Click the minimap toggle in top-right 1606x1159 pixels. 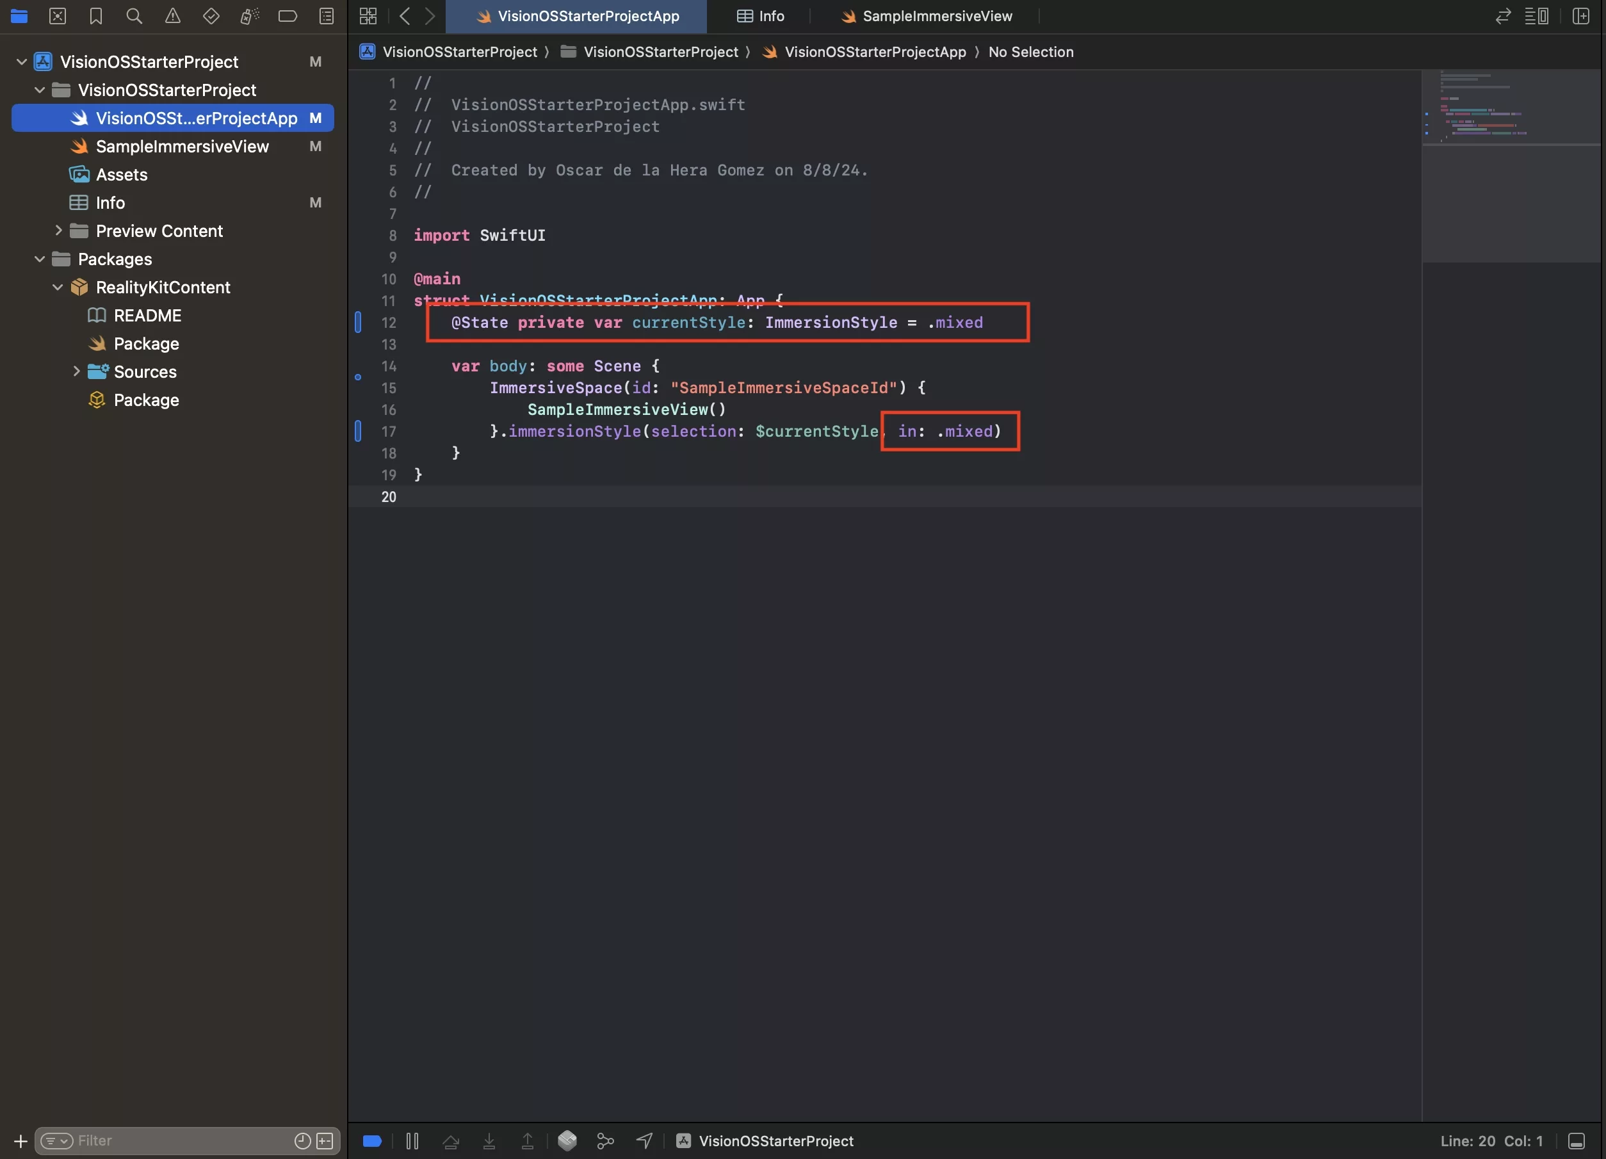coord(1537,16)
